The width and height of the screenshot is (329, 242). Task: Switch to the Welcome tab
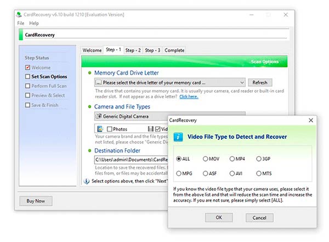pyautogui.click(x=92, y=50)
